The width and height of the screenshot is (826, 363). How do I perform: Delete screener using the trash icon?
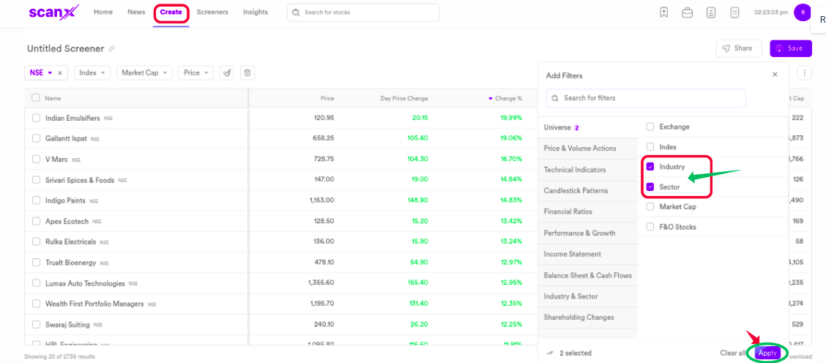click(x=248, y=72)
